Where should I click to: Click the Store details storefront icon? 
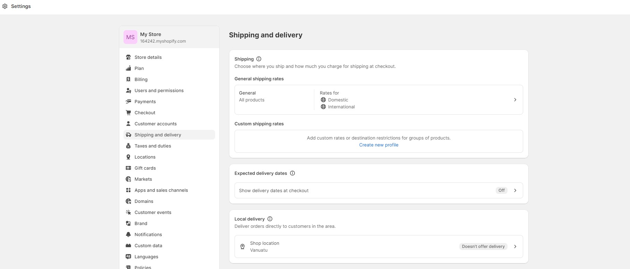(x=128, y=57)
